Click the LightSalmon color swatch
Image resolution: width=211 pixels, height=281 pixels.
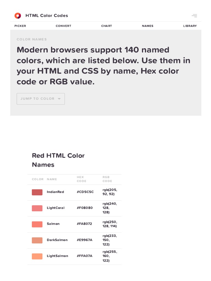point(37,256)
